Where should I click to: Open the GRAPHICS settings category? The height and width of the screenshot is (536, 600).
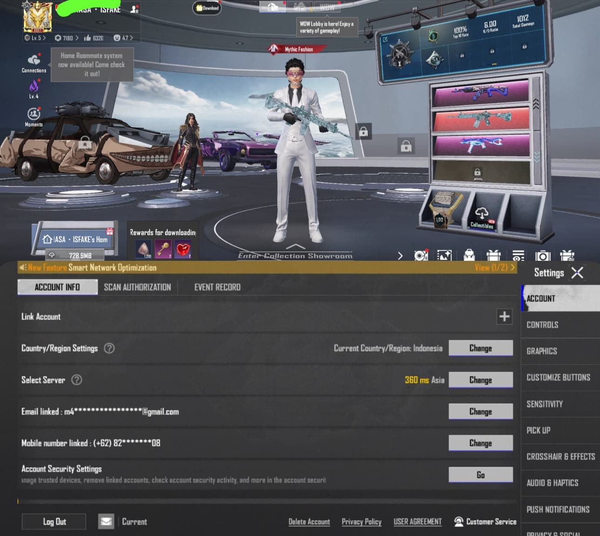[x=560, y=351]
